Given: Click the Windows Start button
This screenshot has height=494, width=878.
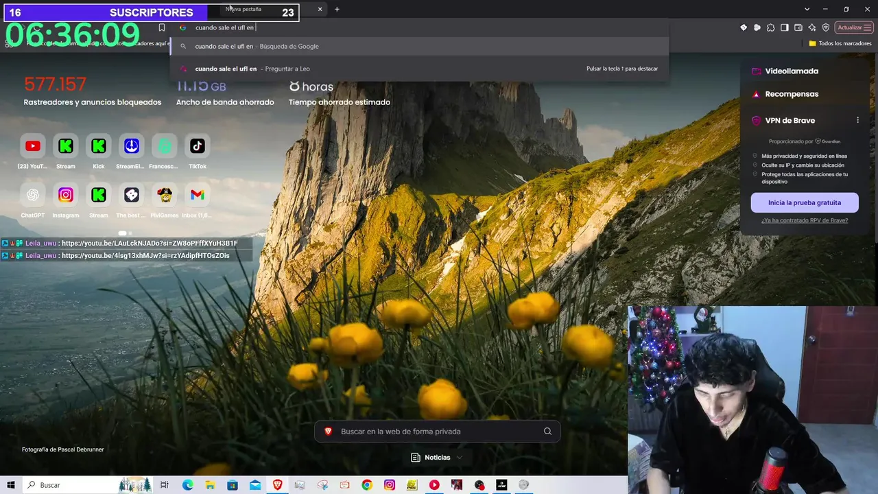Looking at the screenshot, I should 10,485.
